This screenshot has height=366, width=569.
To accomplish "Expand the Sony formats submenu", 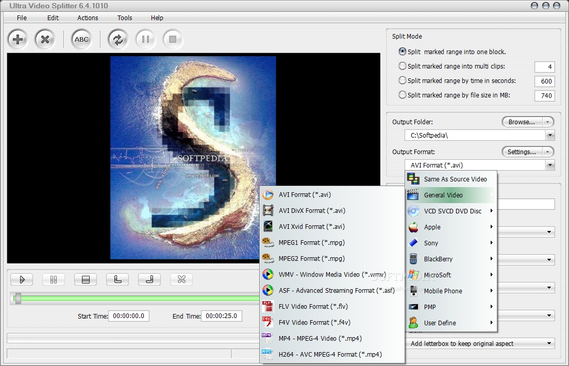I will (451, 243).
